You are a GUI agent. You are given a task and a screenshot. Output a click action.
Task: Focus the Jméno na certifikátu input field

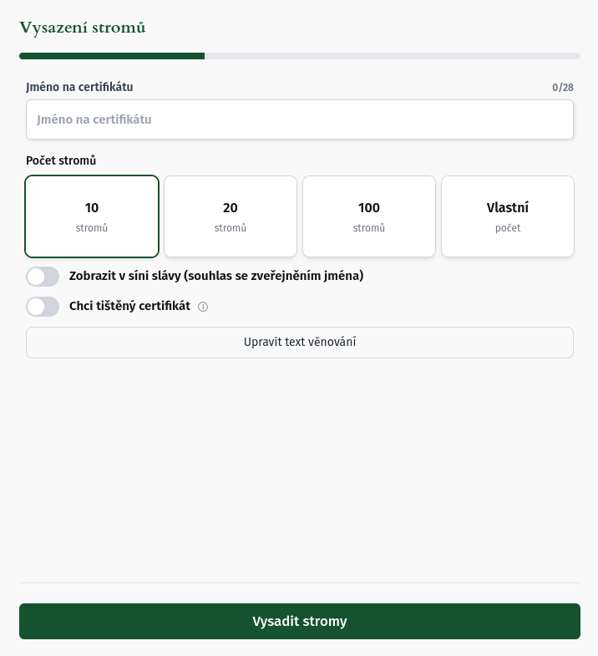click(x=300, y=120)
